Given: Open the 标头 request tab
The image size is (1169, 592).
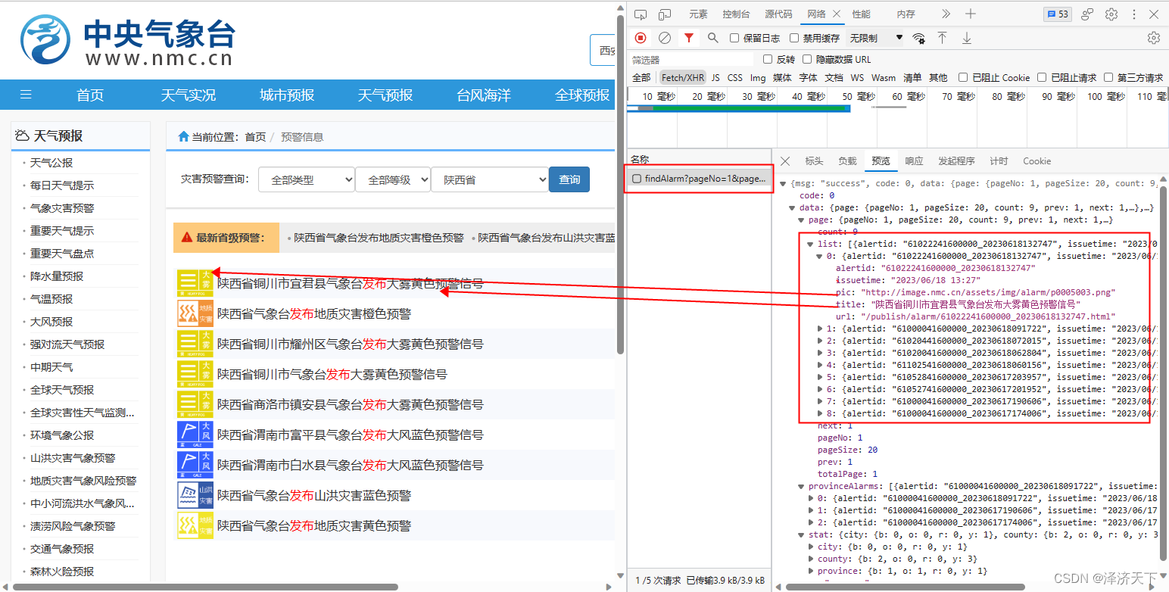Looking at the screenshot, I should click(814, 161).
